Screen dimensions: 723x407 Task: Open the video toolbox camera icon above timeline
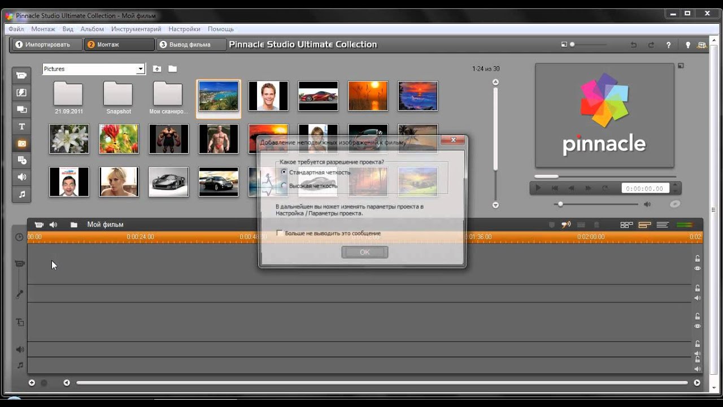click(39, 224)
